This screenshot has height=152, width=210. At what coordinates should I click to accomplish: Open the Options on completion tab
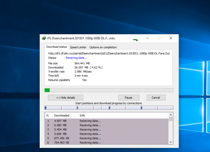click(103, 47)
